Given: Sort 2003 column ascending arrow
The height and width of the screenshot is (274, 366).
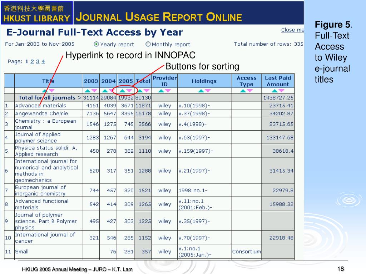Looking at the screenshot, I should (x=87, y=91).
